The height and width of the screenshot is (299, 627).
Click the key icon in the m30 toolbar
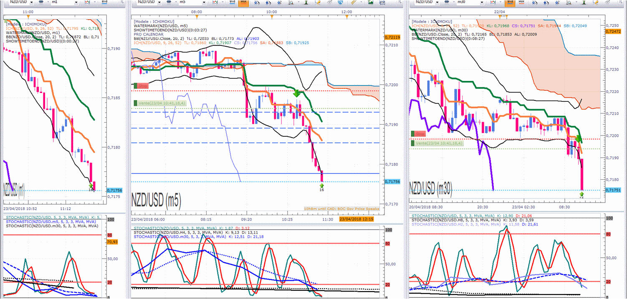(596, 3)
